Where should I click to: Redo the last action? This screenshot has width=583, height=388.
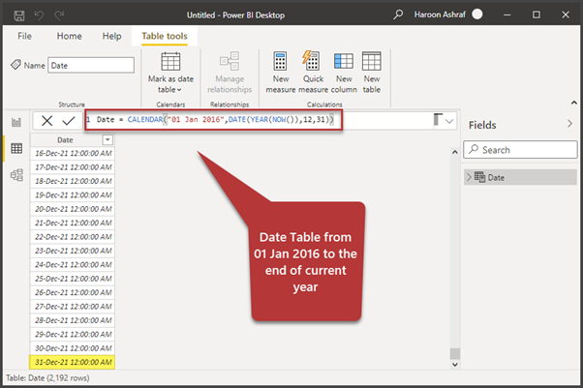(59, 15)
